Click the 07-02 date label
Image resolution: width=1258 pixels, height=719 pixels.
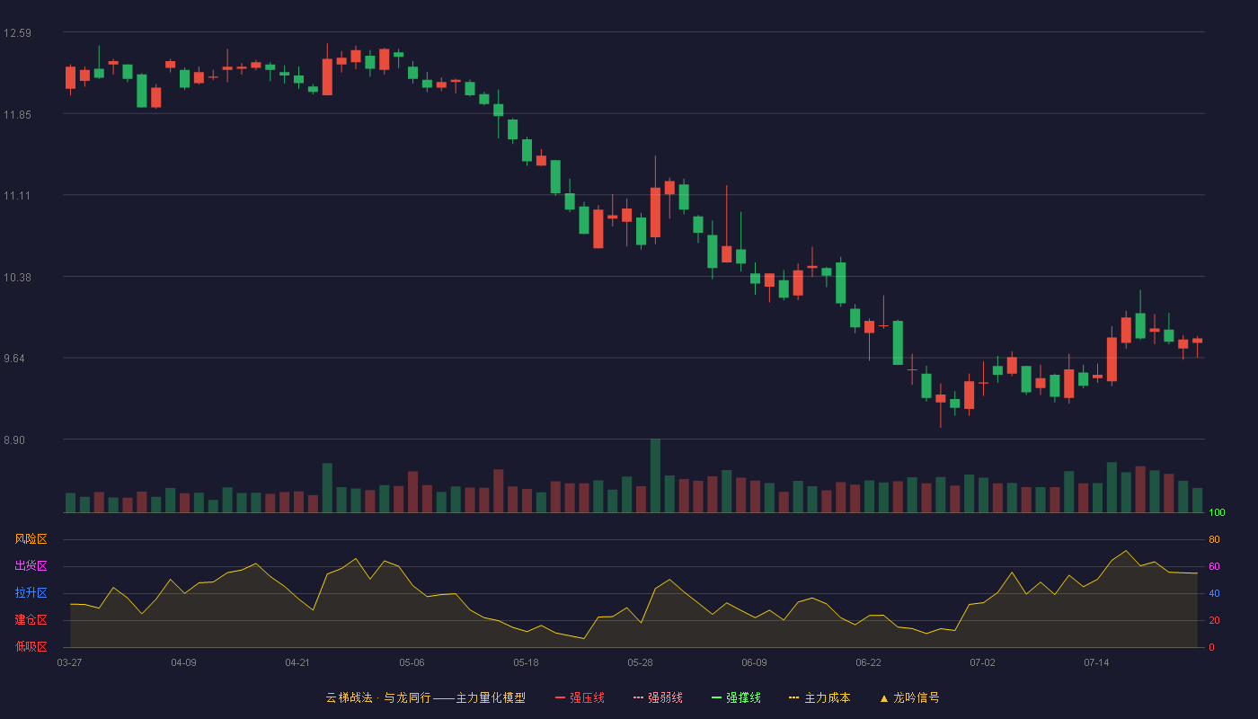982,662
